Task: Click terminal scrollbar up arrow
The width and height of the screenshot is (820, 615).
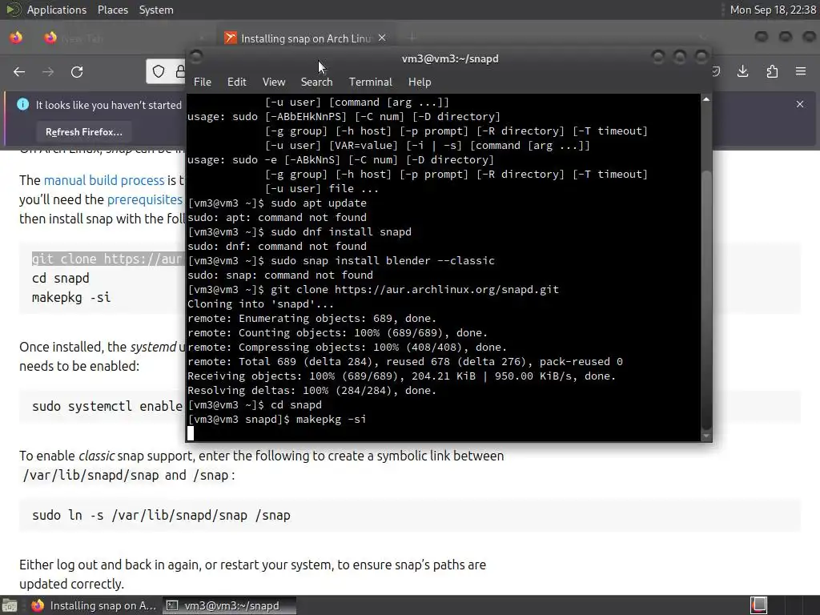Action: point(706,99)
